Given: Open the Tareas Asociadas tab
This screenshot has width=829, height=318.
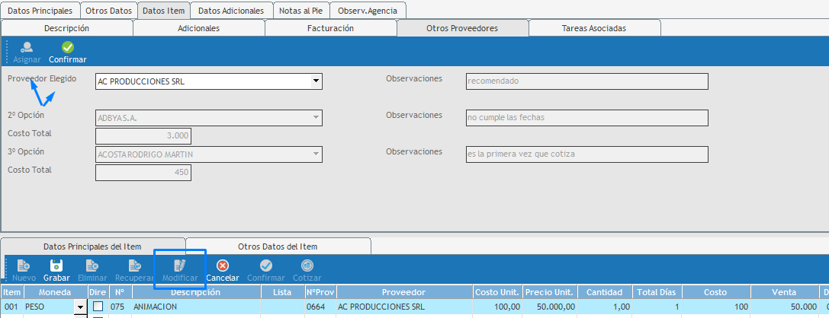Looking at the screenshot, I should click(x=594, y=28).
